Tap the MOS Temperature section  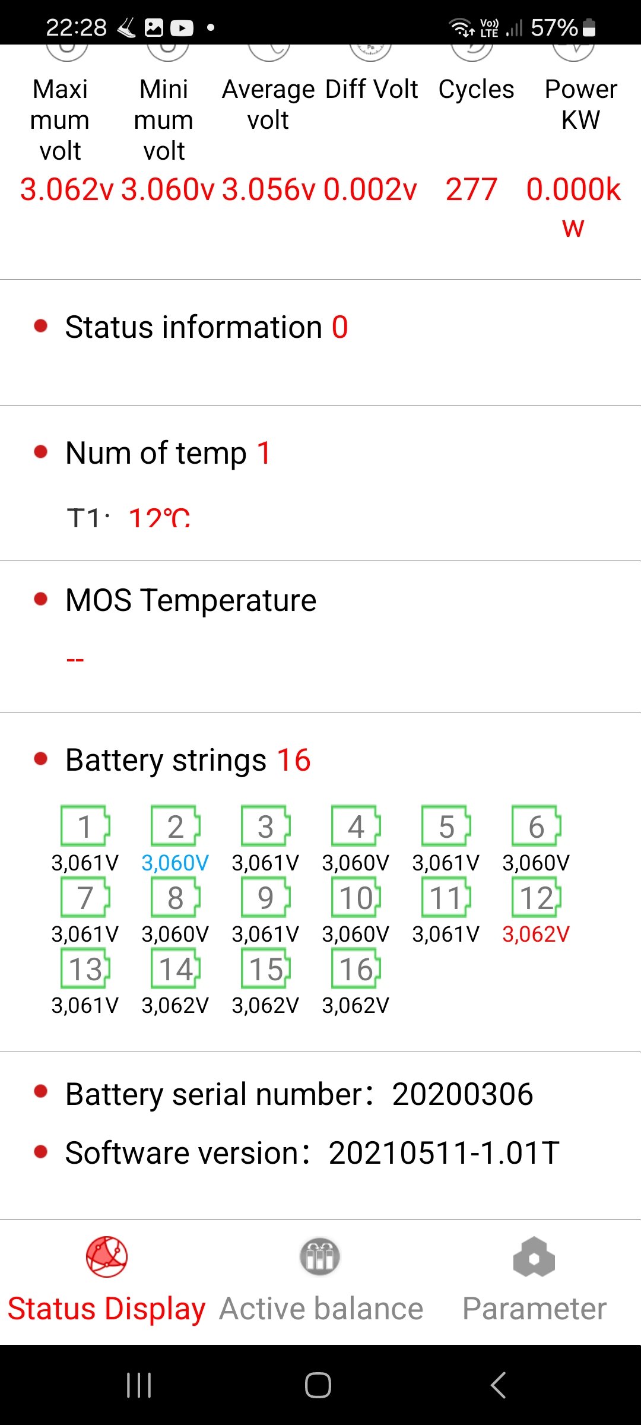click(320, 636)
